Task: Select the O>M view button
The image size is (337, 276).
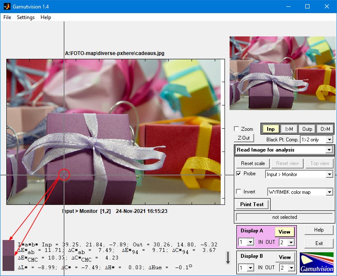Action: [325, 129]
